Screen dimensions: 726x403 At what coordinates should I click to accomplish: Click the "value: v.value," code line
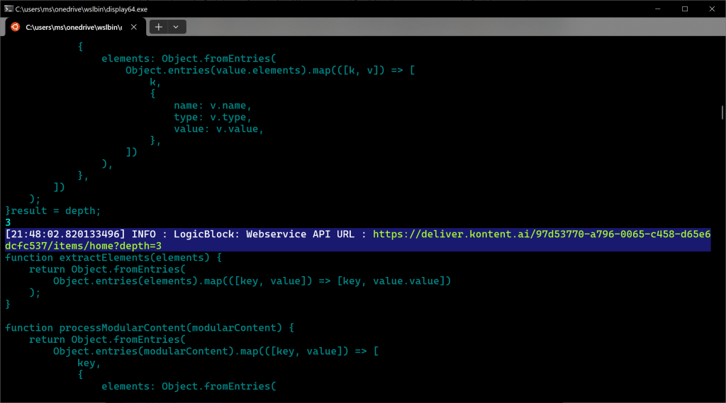pyautogui.click(x=218, y=129)
